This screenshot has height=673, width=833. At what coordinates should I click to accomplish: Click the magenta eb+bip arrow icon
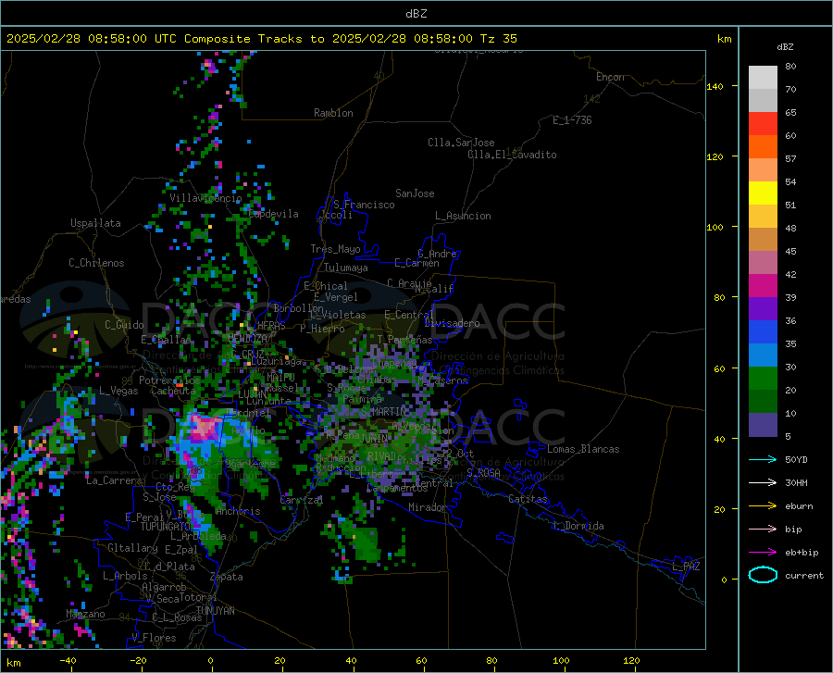pos(763,553)
